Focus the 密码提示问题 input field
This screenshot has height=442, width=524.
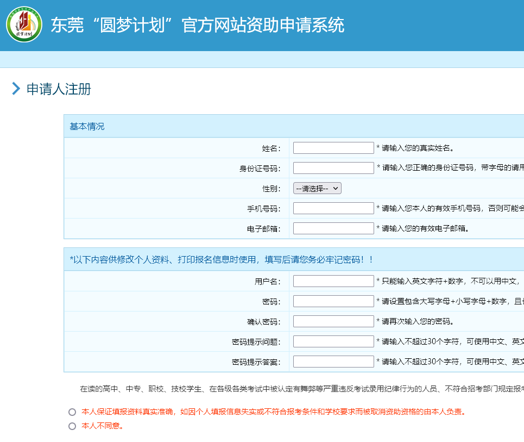[x=333, y=341]
